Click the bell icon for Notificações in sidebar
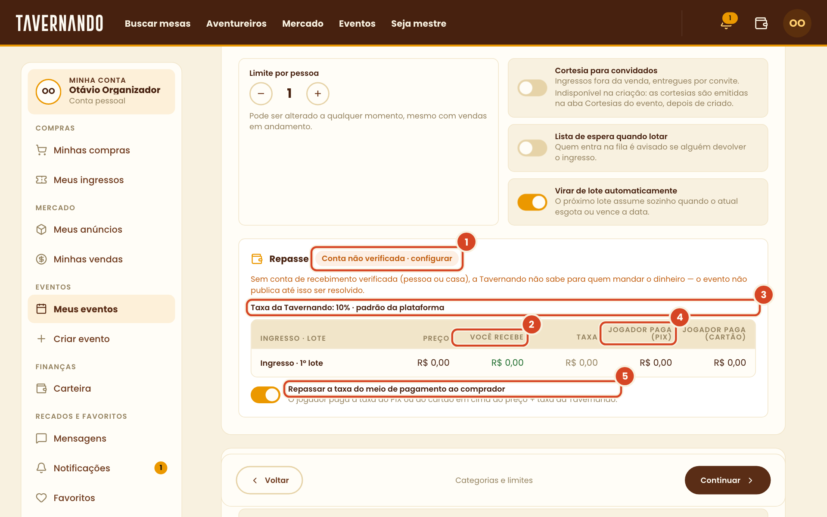The height and width of the screenshot is (517, 827). (x=41, y=468)
